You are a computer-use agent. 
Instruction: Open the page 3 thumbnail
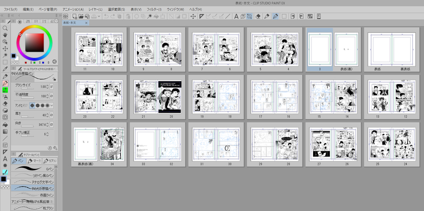pos(319,49)
